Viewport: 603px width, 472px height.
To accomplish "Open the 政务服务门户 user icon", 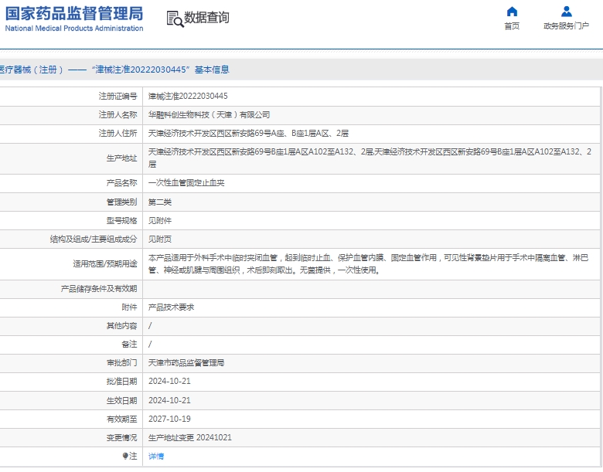I will [x=566, y=12].
